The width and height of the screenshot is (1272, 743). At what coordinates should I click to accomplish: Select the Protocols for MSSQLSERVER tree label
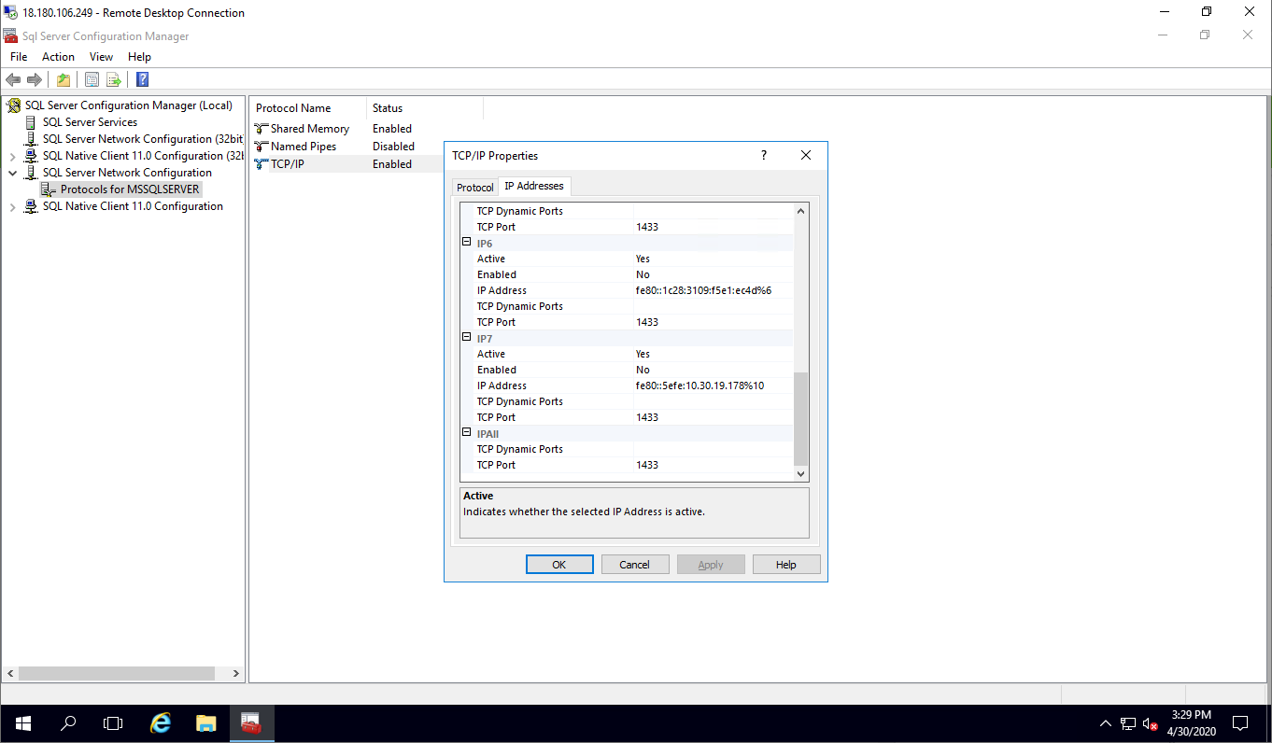point(130,189)
